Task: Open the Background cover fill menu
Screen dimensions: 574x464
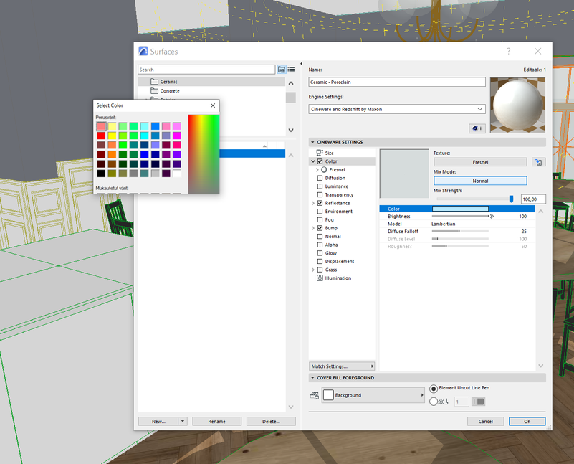Action: point(373,395)
